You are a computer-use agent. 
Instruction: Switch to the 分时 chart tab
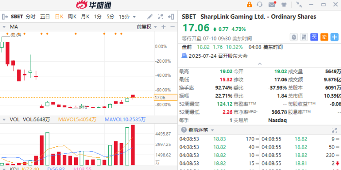click(x=30, y=16)
